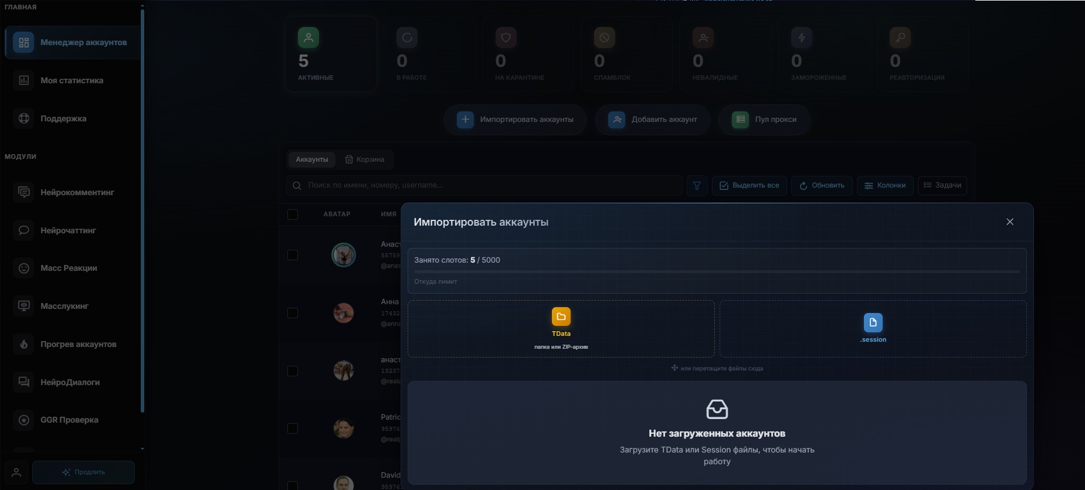Click the Прогрев аккаунтов flame icon
This screenshot has width=1085, height=490.
(24, 344)
